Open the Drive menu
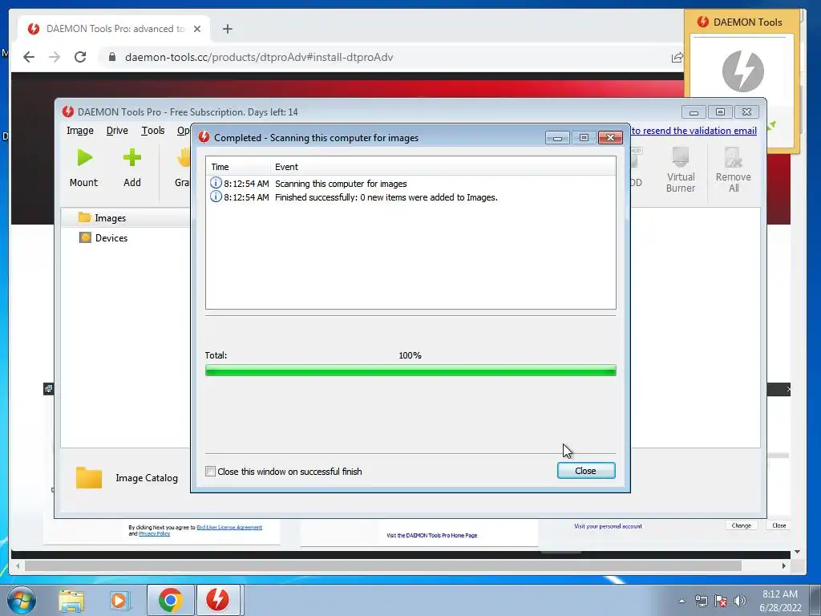This screenshot has width=821, height=616. click(x=117, y=131)
